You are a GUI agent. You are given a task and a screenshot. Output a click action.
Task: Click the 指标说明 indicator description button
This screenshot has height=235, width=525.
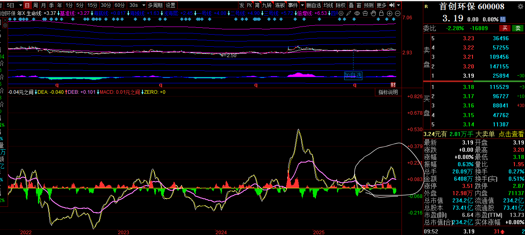pos(388,92)
